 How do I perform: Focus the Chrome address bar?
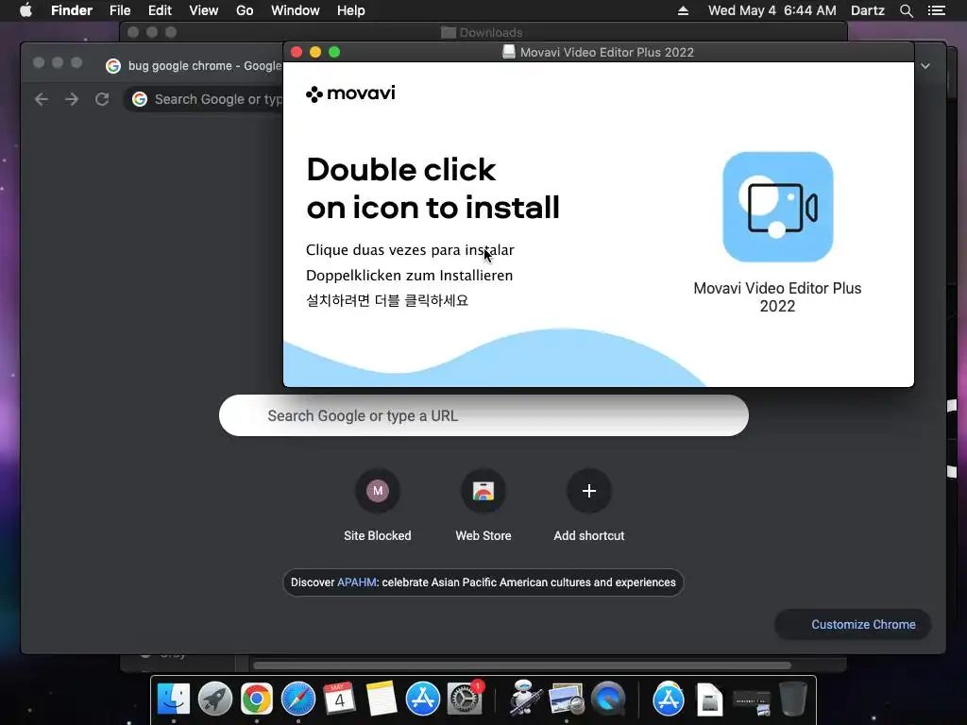point(205,99)
